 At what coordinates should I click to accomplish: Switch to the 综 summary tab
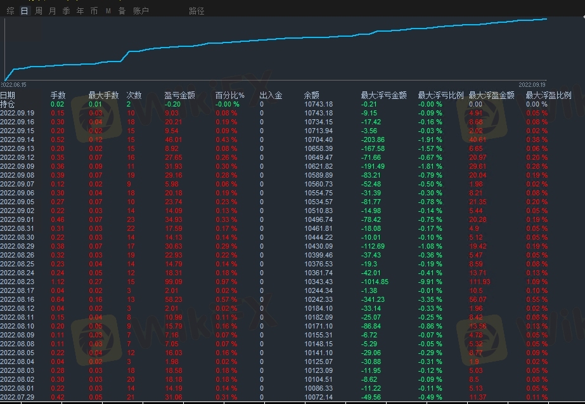(x=10, y=11)
